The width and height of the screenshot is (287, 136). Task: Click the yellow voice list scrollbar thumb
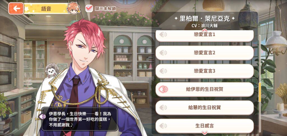260,92
